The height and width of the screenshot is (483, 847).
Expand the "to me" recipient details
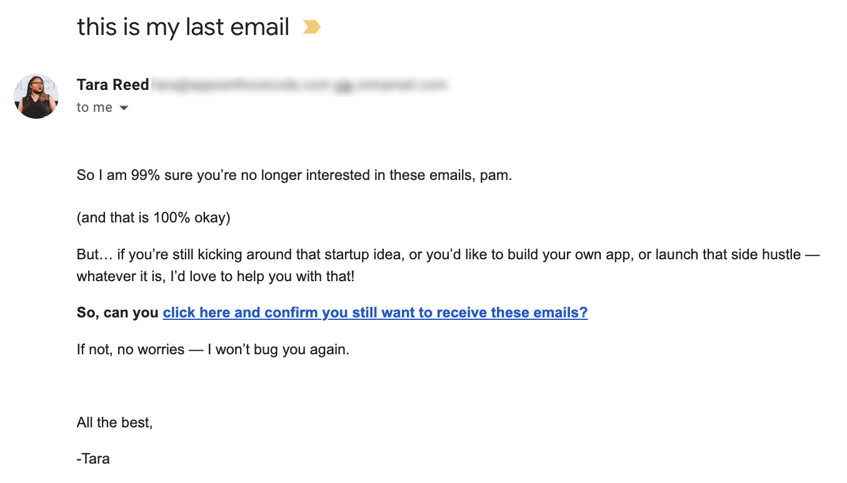[94, 107]
